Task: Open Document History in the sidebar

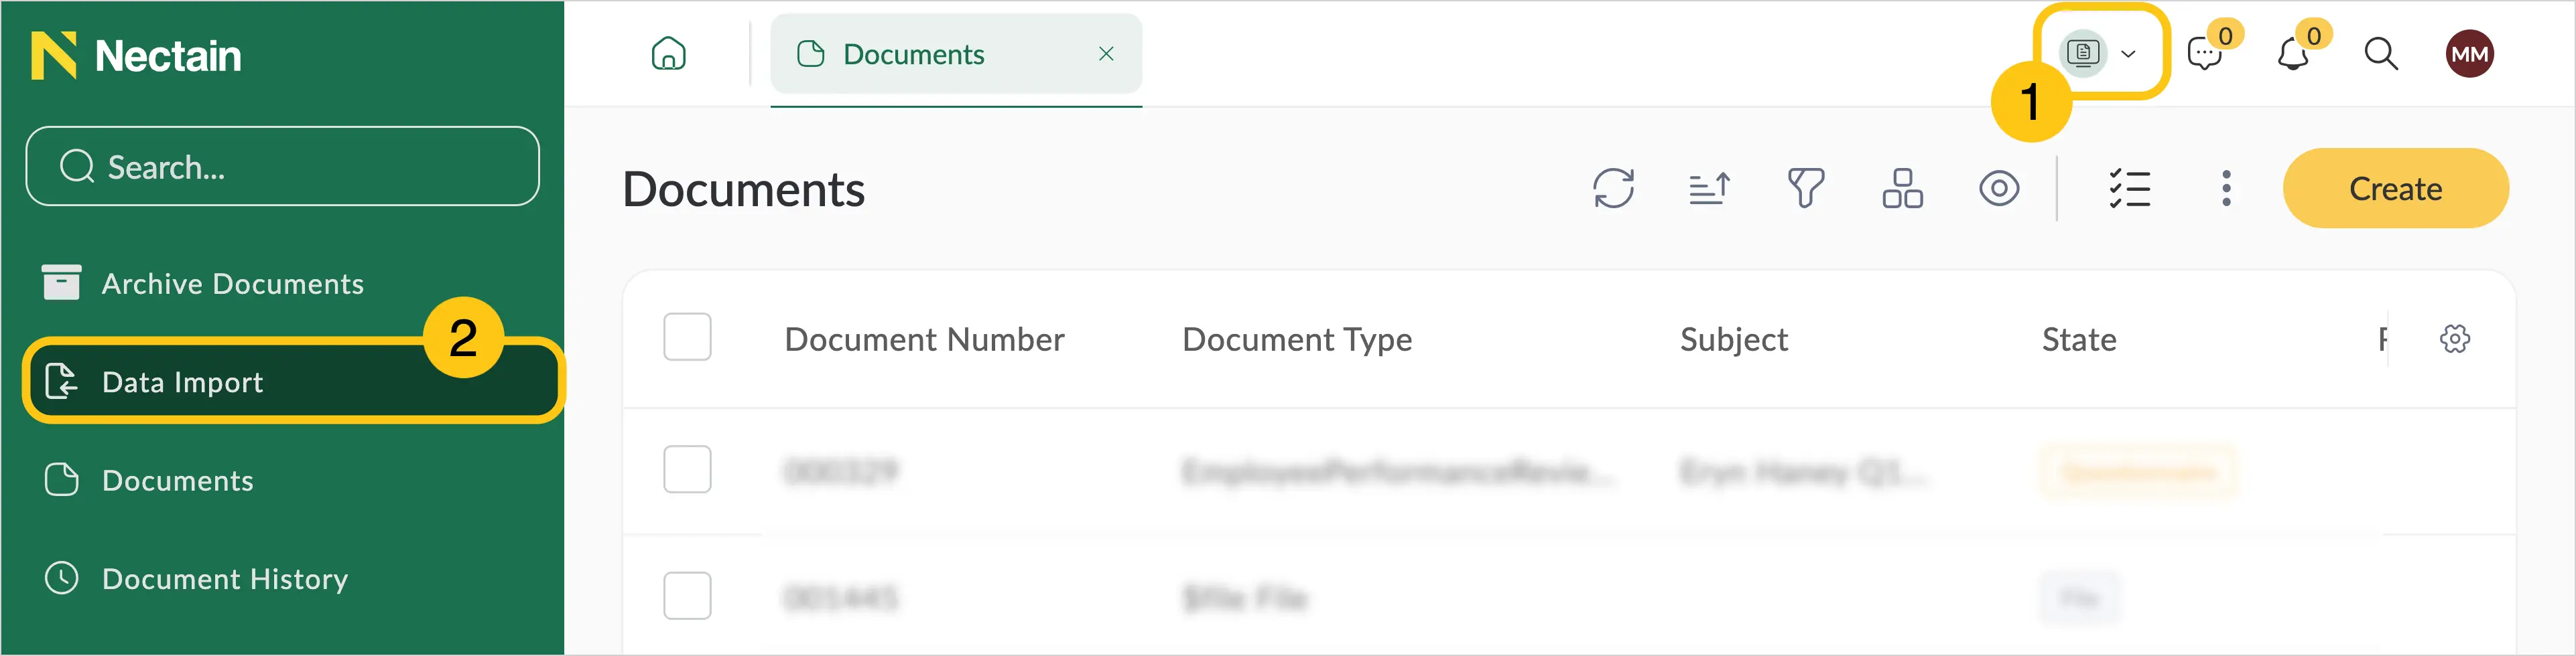Action: tap(196, 579)
